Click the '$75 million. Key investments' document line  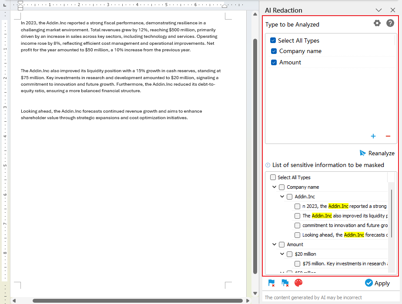[x=120, y=78]
